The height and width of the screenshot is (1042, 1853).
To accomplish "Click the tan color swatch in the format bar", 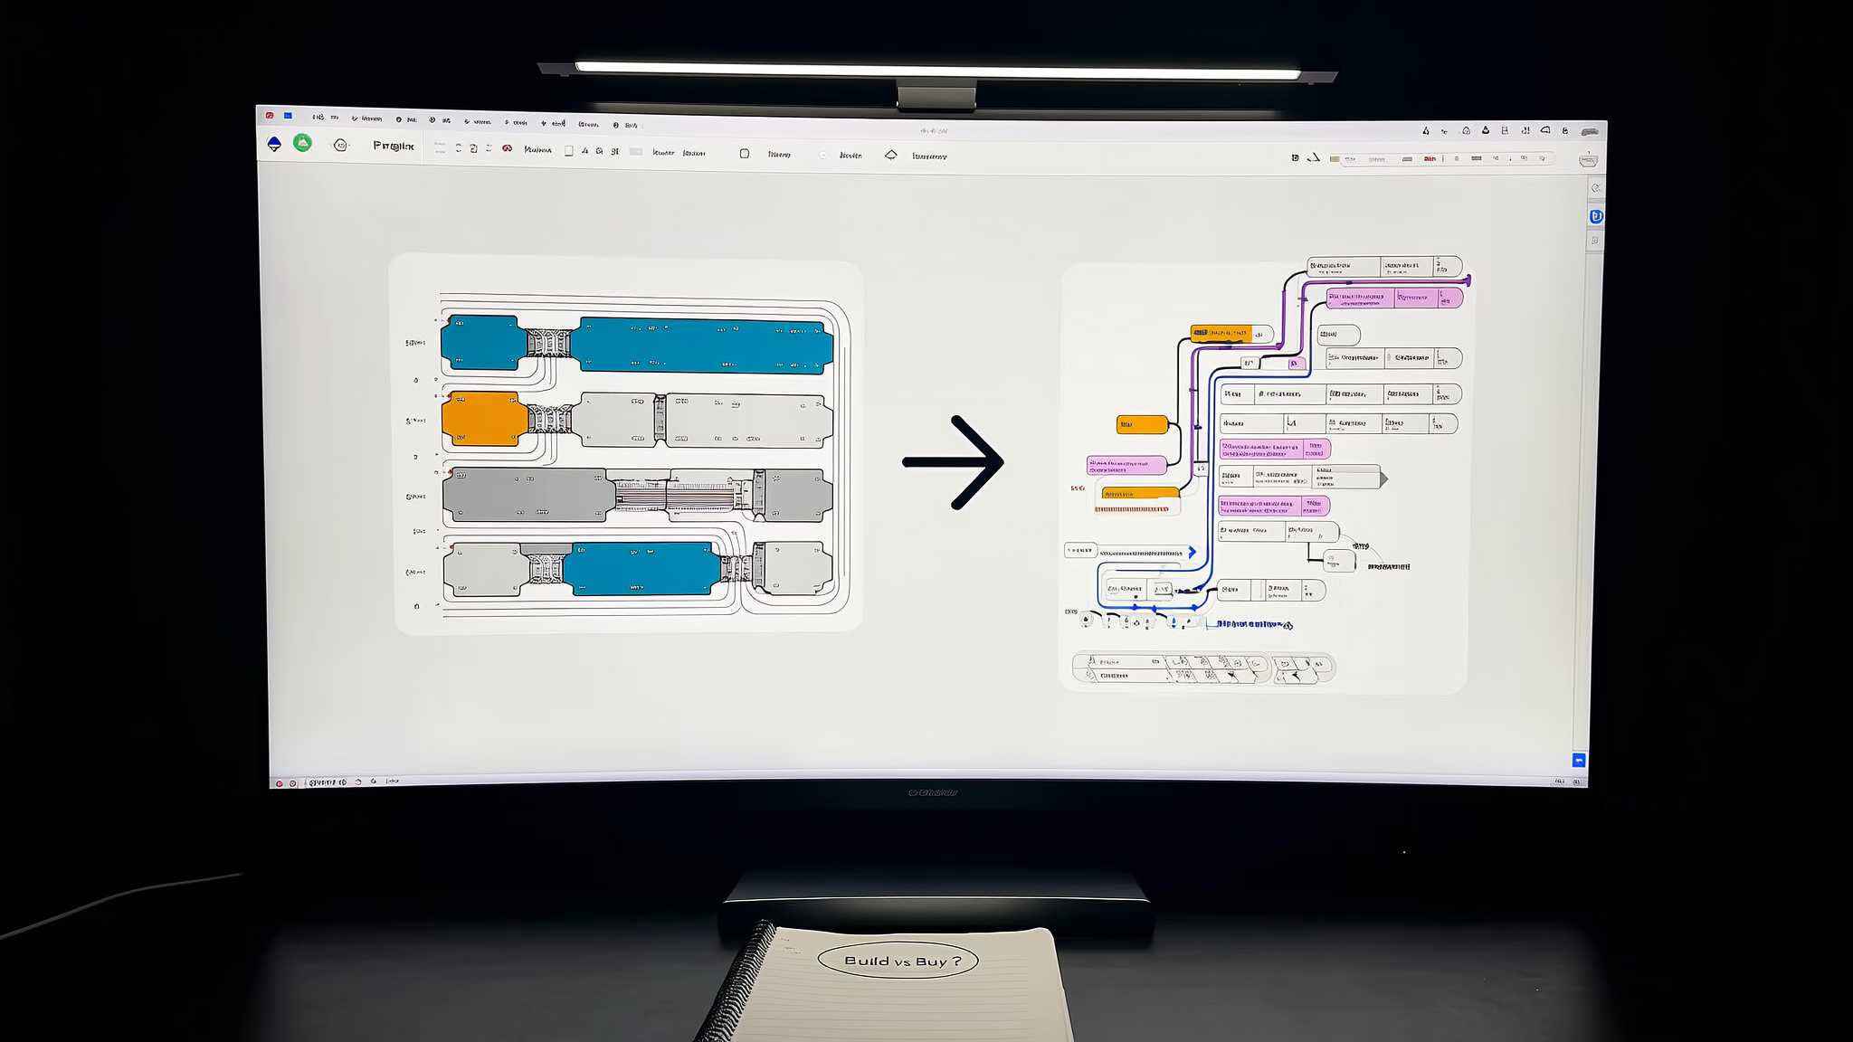I will pyautogui.click(x=1335, y=159).
